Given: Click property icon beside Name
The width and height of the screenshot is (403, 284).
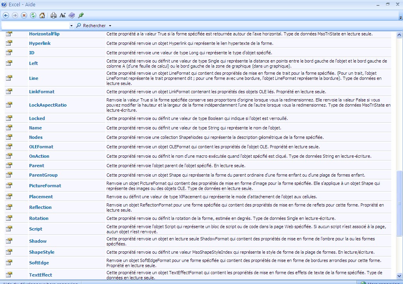Looking at the screenshot, I should click(x=9, y=127).
